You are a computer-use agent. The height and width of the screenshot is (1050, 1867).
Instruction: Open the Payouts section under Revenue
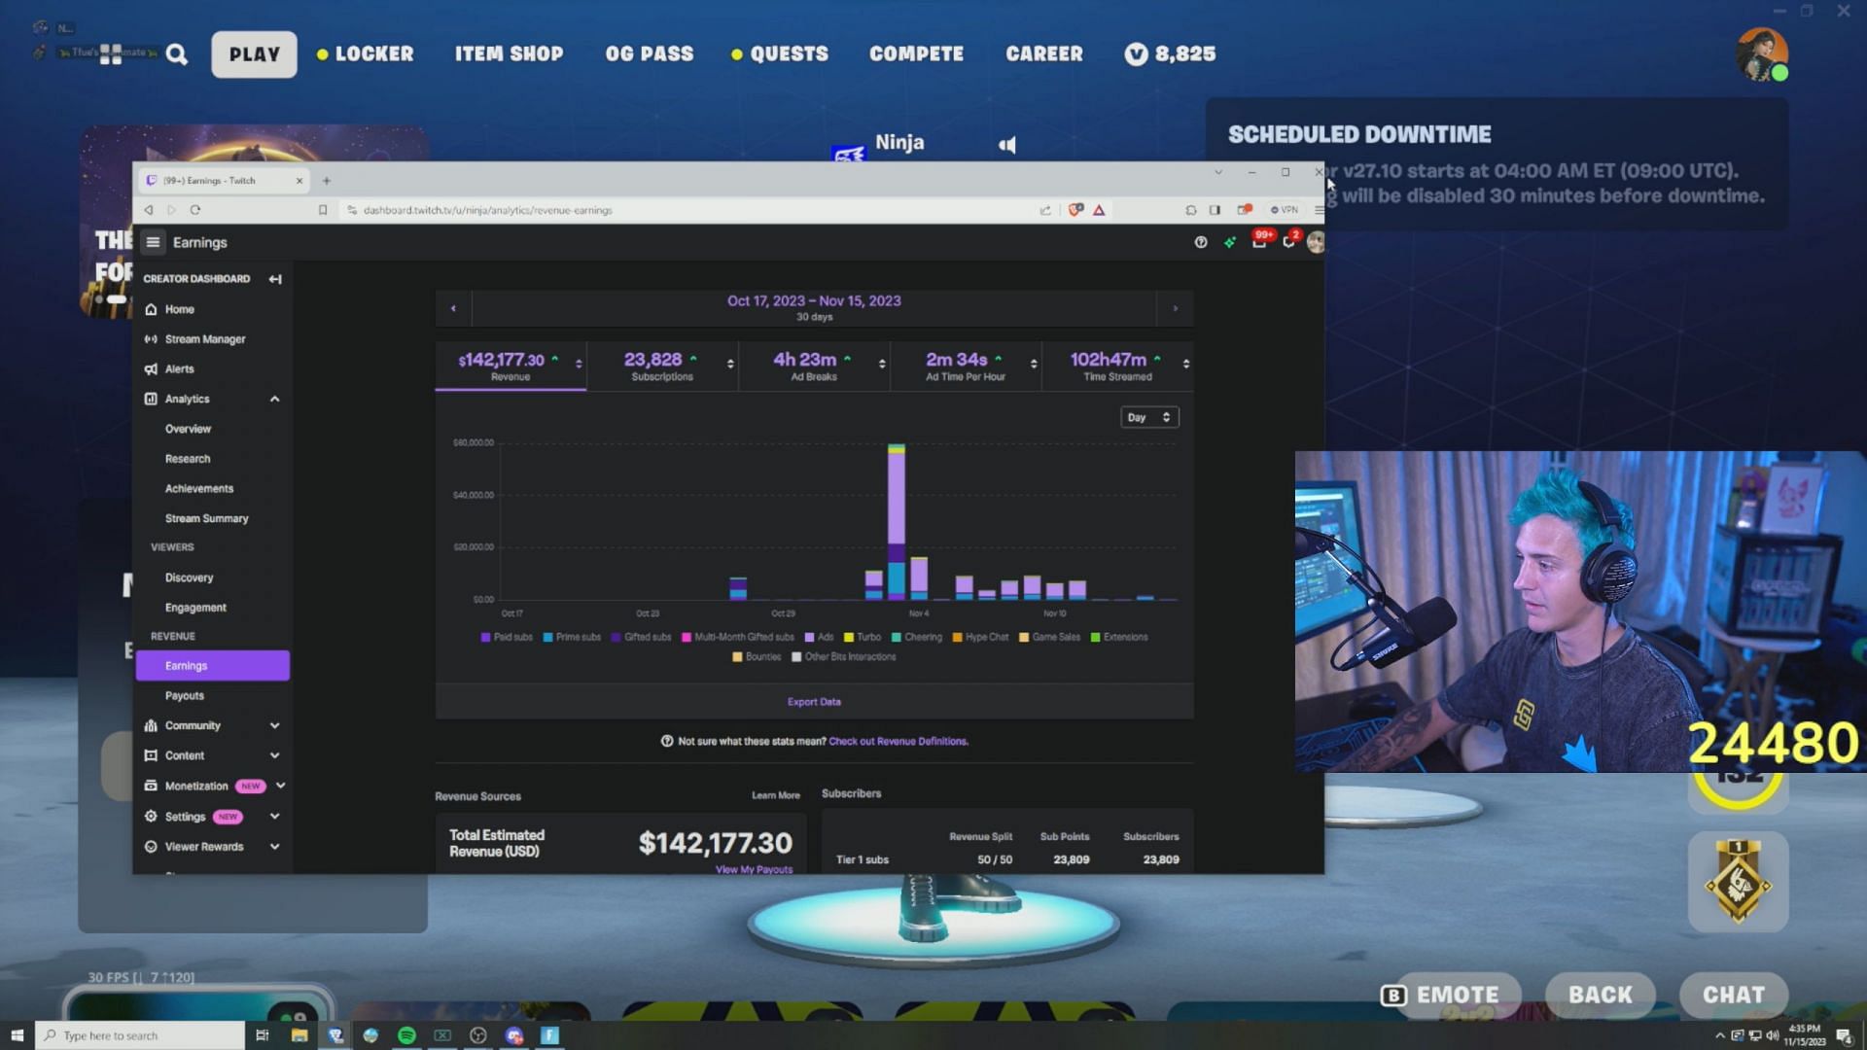[185, 695]
